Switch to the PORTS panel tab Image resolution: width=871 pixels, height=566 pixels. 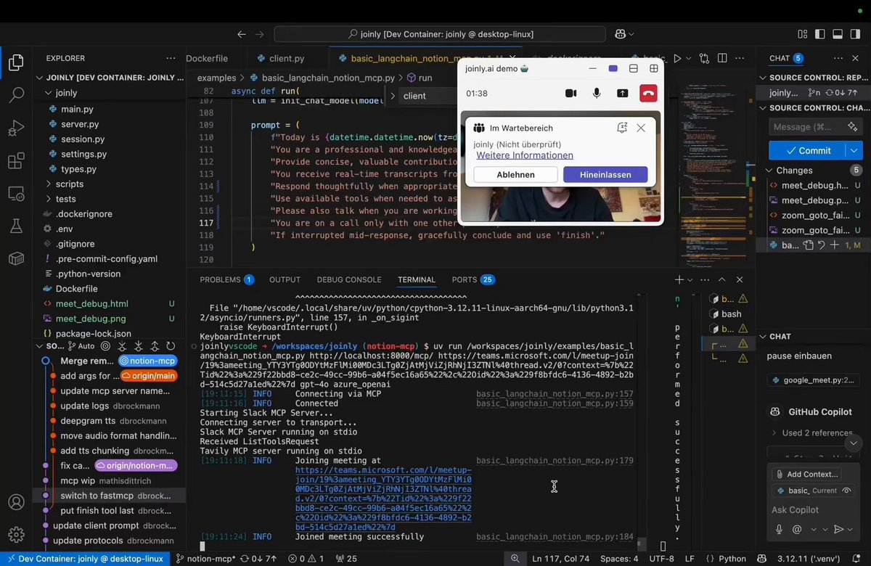click(x=473, y=279)
